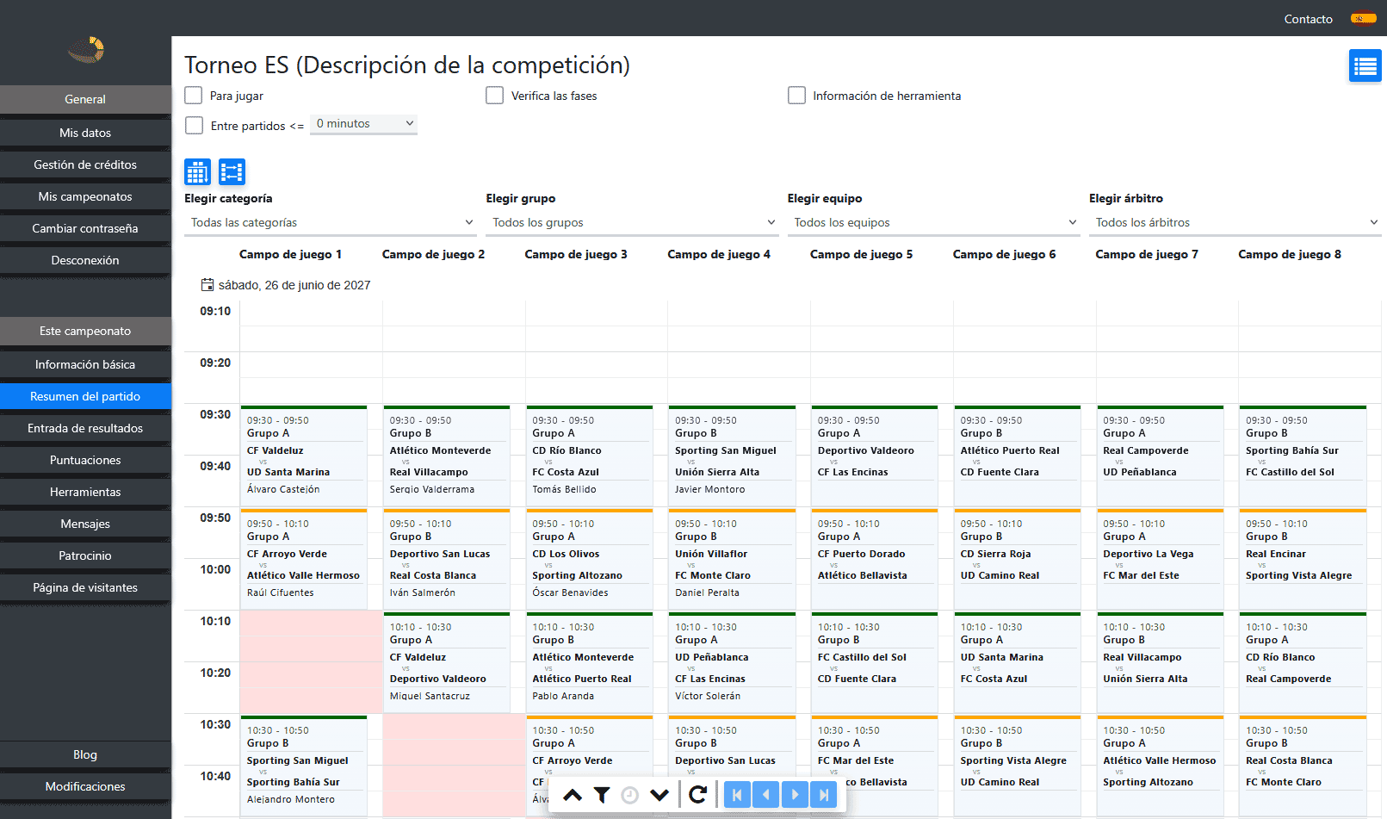Click the refresh icon in floating toolbar
This screenshot has width=1387, height=819.
coord(697,795)
